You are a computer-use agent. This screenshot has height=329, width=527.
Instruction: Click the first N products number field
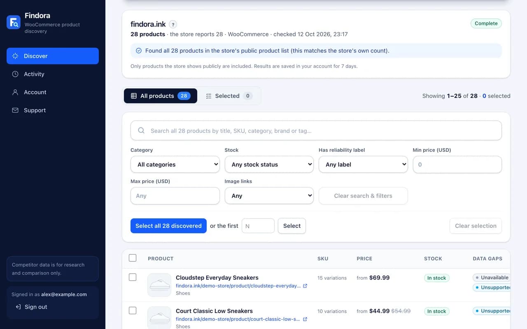click(258, 226)
